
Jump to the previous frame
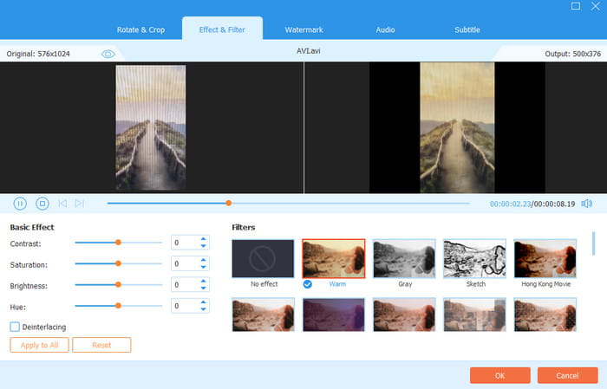tap(62, 204)
